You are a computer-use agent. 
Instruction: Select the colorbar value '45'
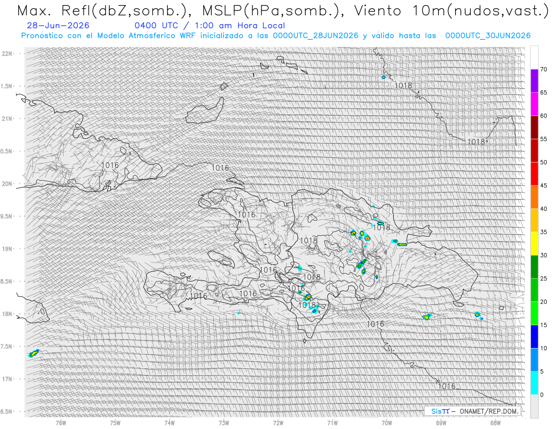click(x=543, y=186)
